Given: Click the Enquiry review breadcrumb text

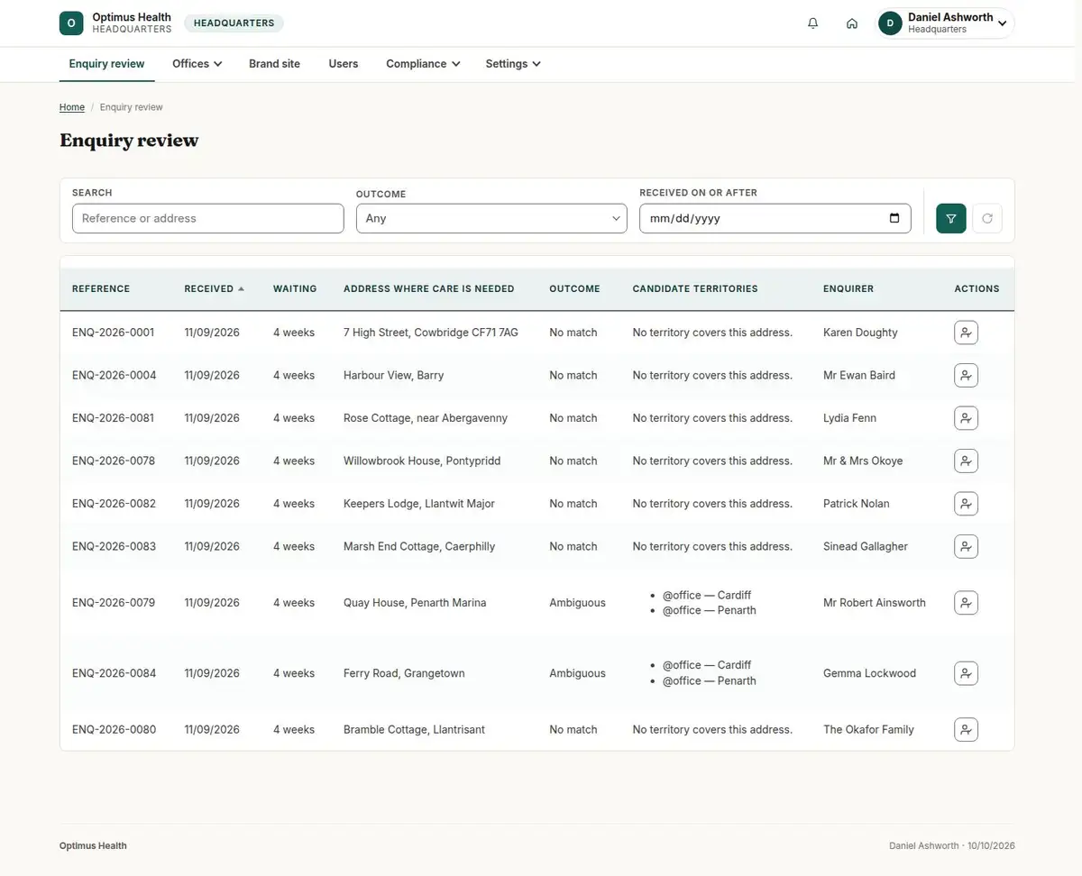Looking at the screenshot, I should click(132, 107).
